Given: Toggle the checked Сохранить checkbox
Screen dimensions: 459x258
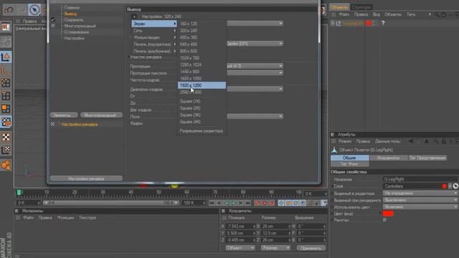Looking at the screenshot, I should pos(53,19).
